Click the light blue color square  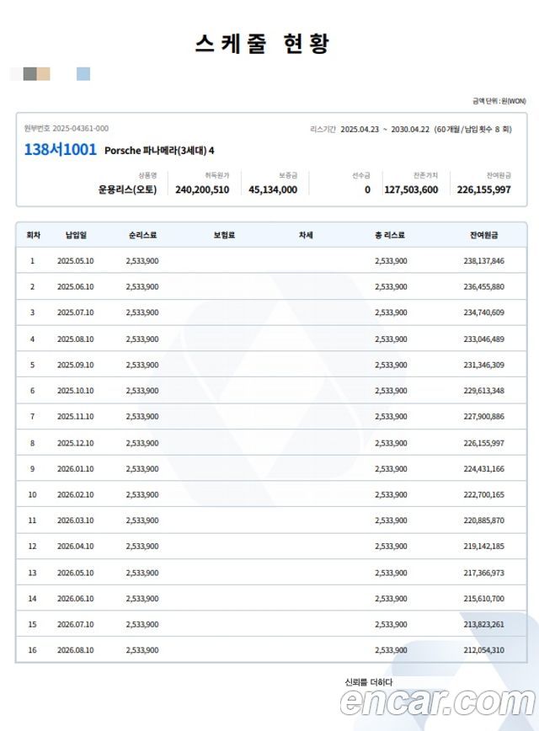coord(83,74)
